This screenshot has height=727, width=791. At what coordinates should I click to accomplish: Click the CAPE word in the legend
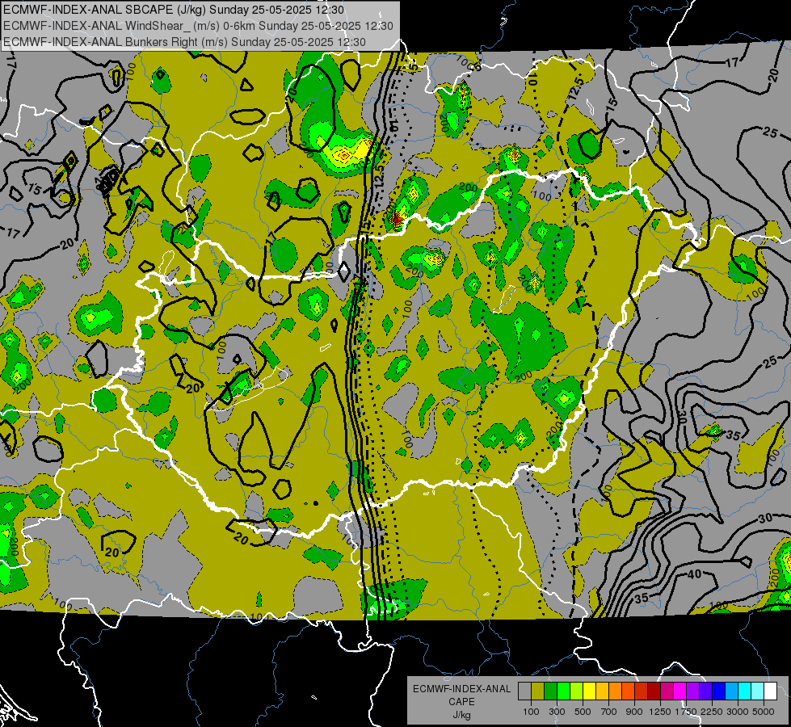point(461,701)
